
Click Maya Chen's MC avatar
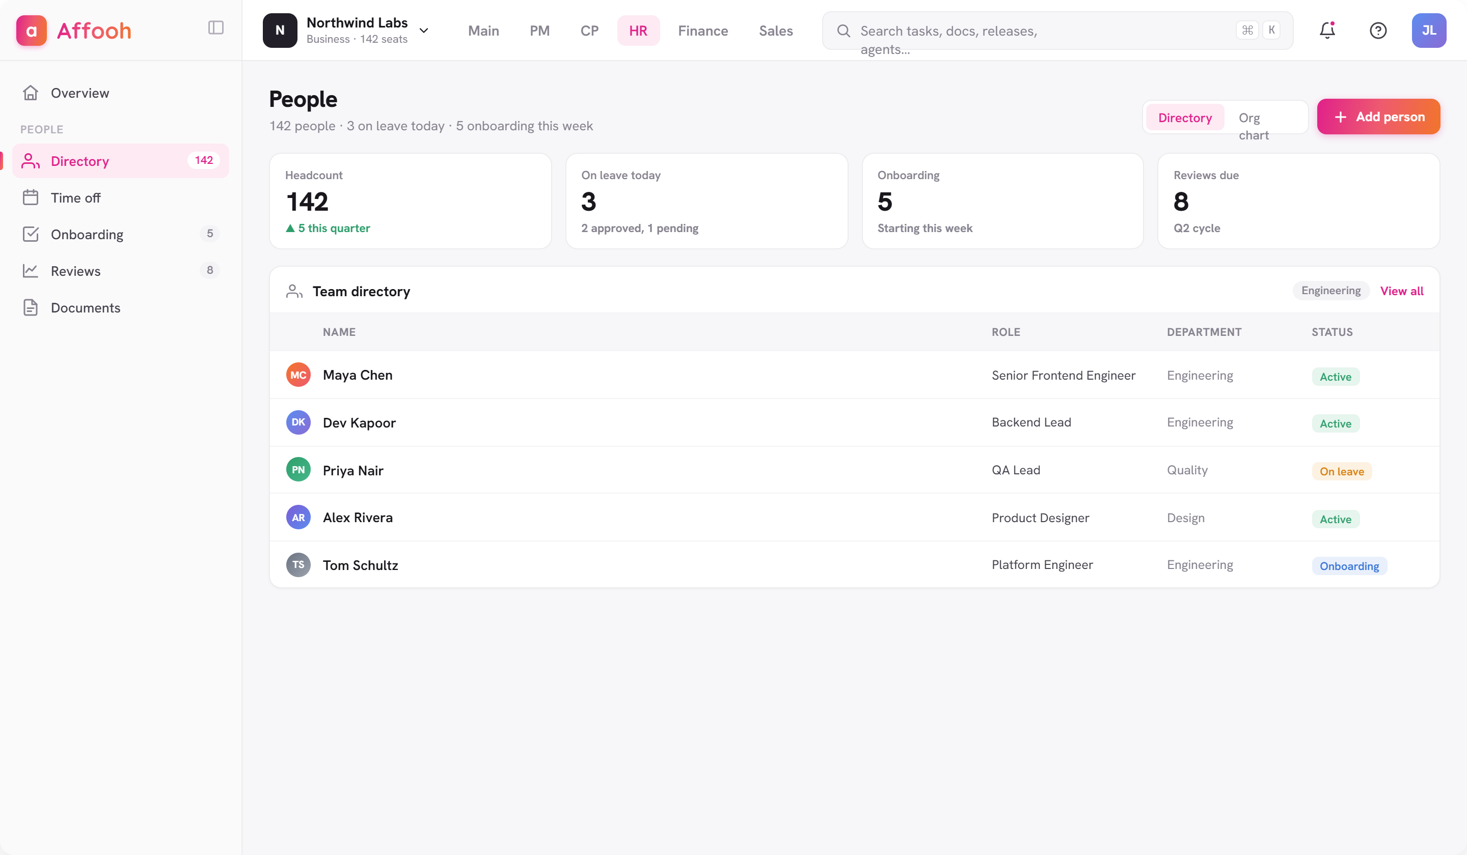[x=298, y=375]
